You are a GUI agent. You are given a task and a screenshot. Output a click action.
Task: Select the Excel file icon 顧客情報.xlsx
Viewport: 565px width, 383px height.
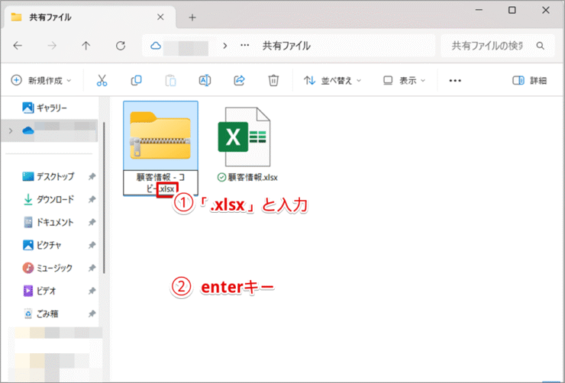[x=244, y=137]
